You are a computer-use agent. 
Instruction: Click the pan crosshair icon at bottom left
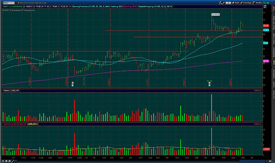pos(3,161)
